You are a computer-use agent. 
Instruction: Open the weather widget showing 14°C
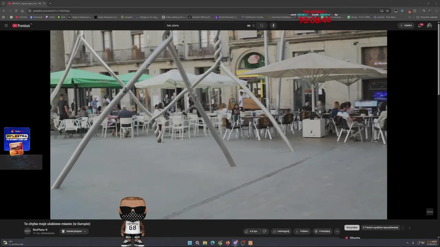point(13,243)
